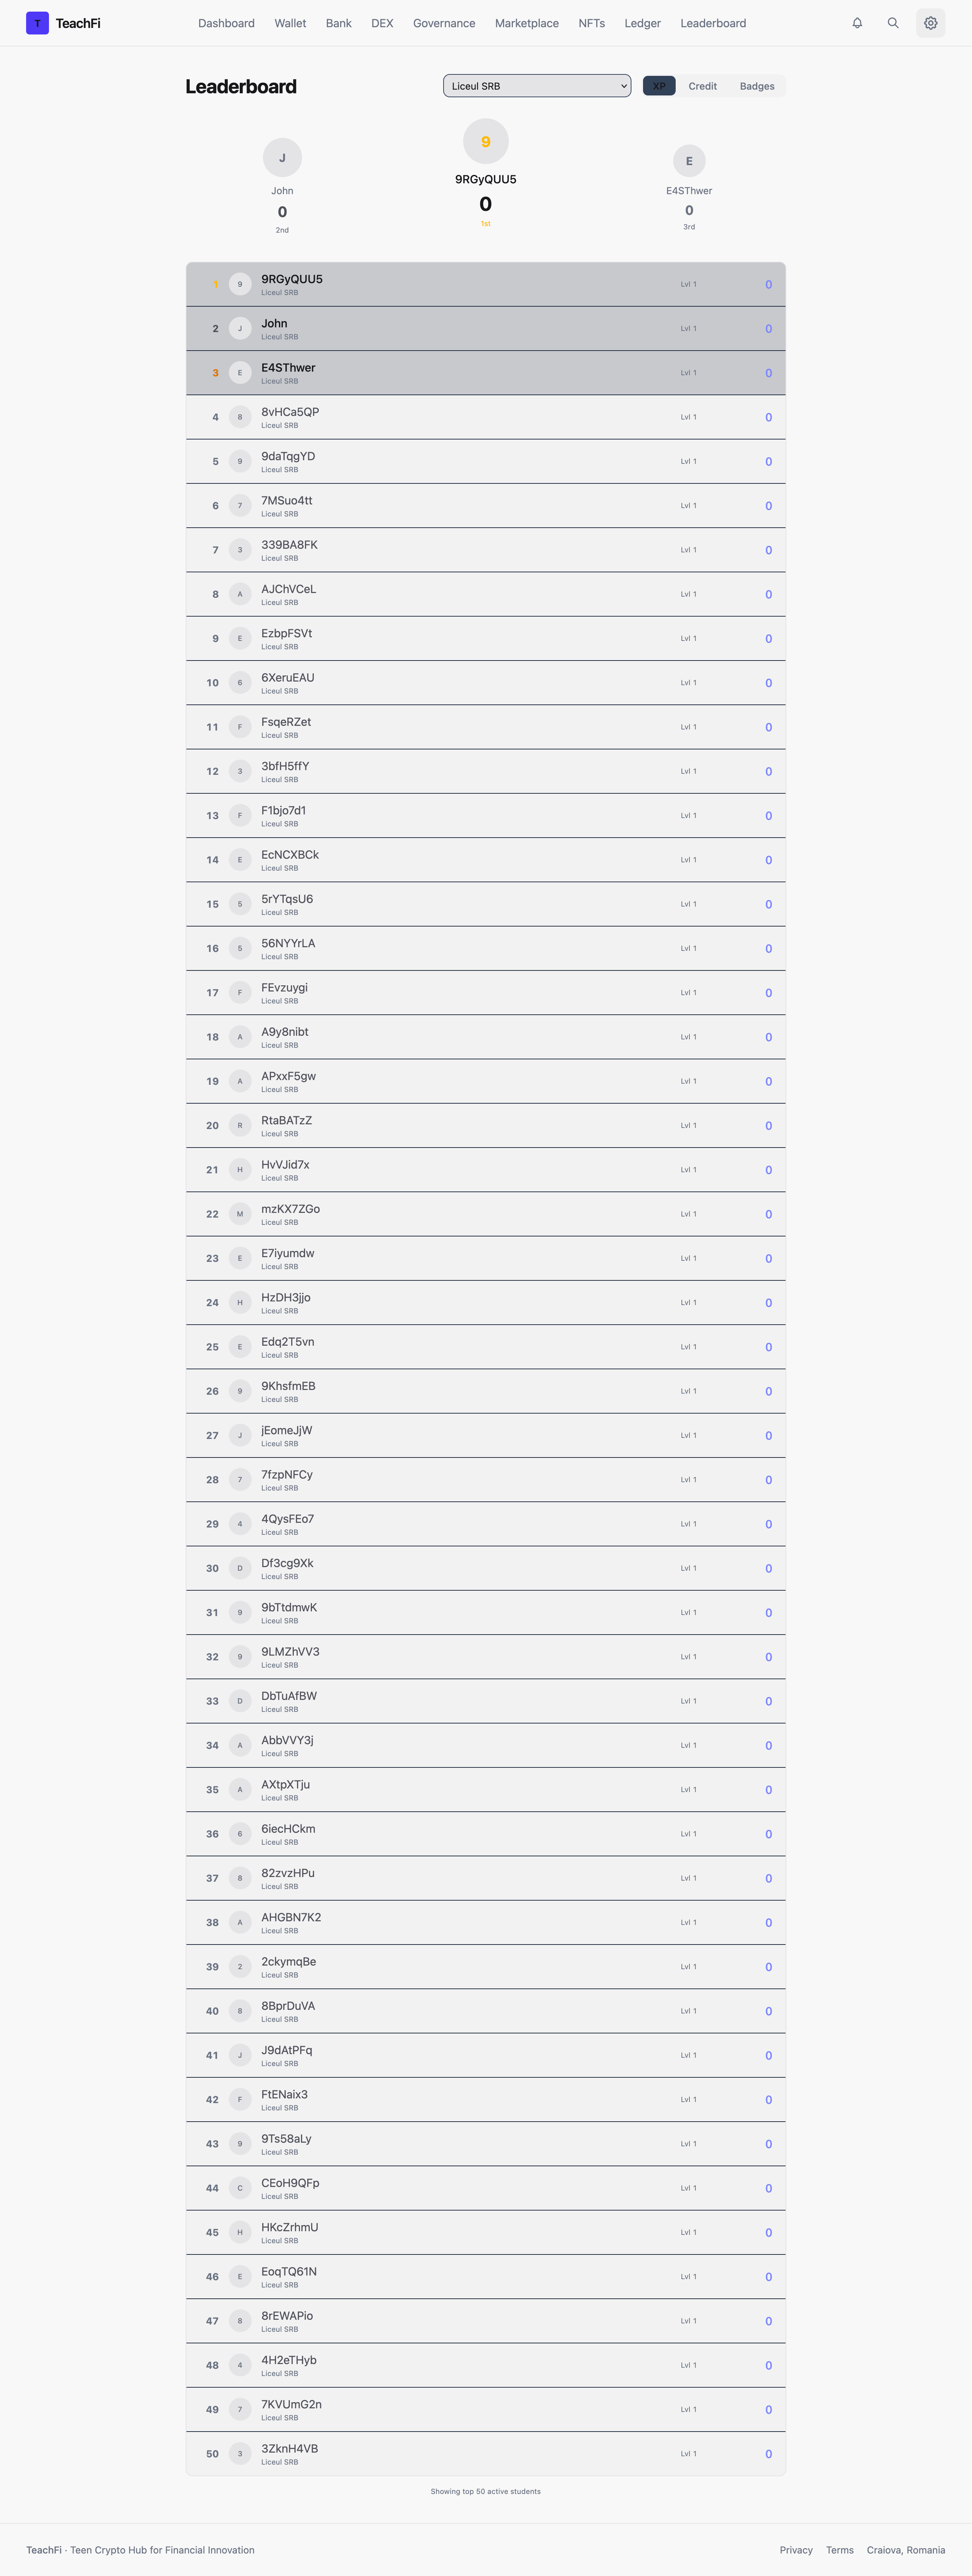
Task: Keep XP view selected
Action: point(658,86)
